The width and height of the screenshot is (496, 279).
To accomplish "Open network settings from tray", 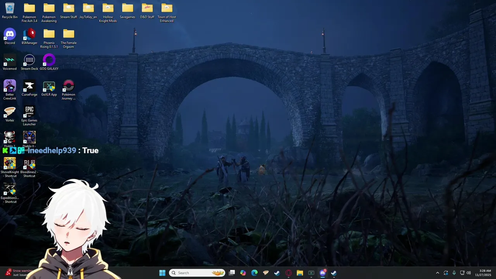I will point(462,273).
